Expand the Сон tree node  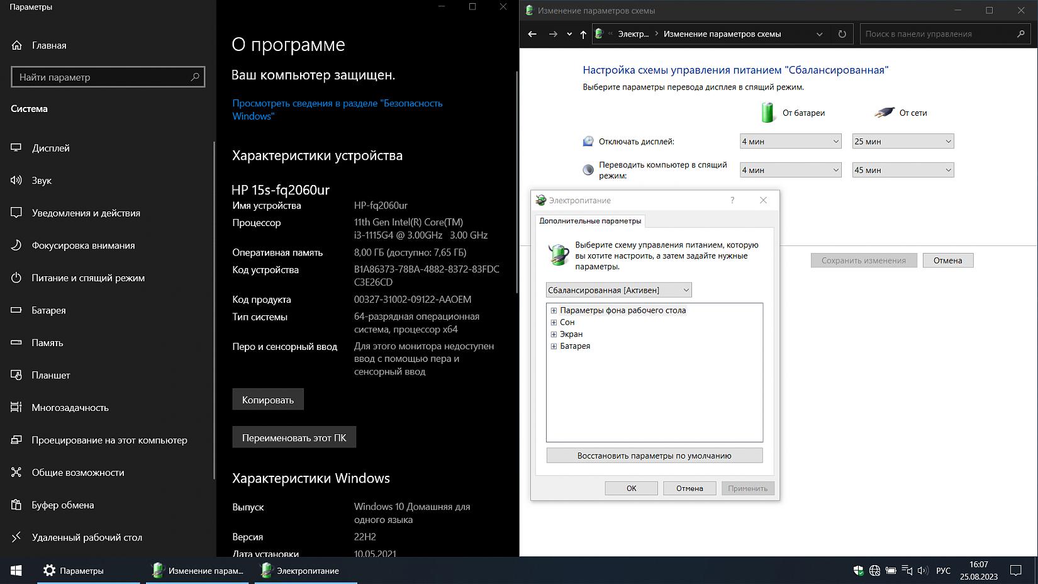554,322
